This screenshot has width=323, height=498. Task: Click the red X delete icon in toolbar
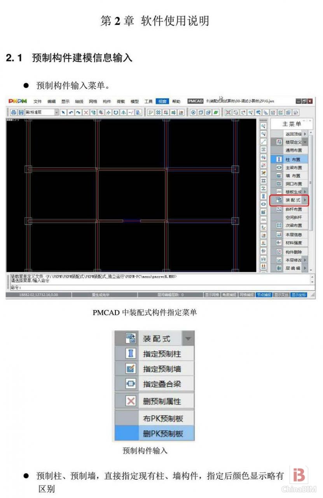click(x=86, y=112)
